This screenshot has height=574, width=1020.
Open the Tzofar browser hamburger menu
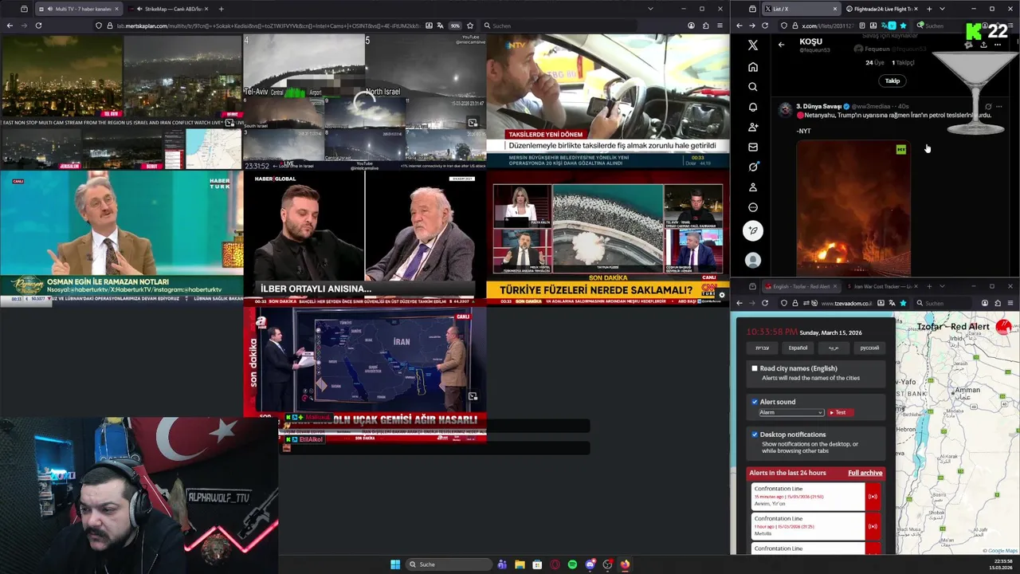[x=1009, y=303]
